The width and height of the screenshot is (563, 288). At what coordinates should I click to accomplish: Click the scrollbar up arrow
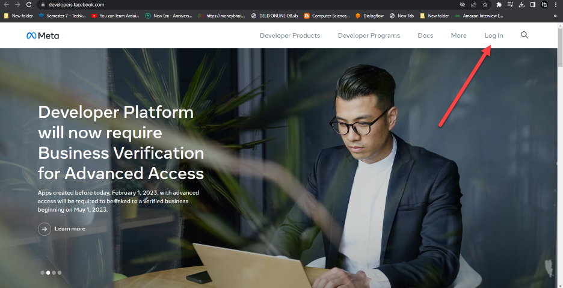tap(560, 26)
